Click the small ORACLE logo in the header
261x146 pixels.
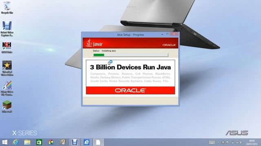click(169, 45)
